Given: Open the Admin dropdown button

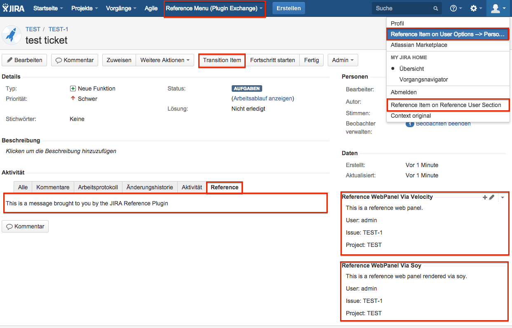Looking at the screenshot, I should tap(343, 60).
